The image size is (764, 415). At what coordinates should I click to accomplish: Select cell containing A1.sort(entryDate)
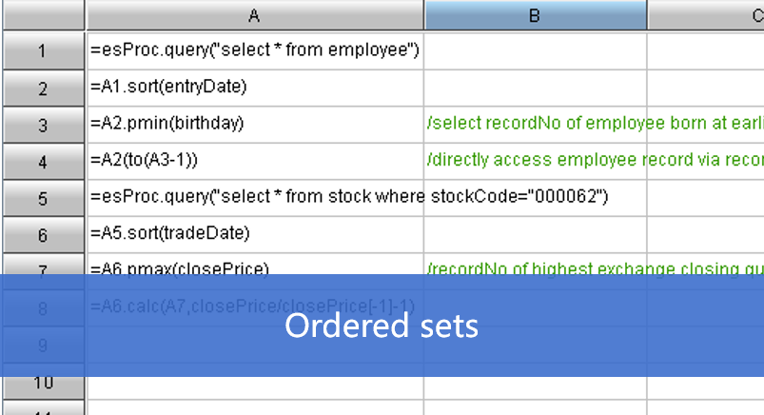tap(255, 88)
